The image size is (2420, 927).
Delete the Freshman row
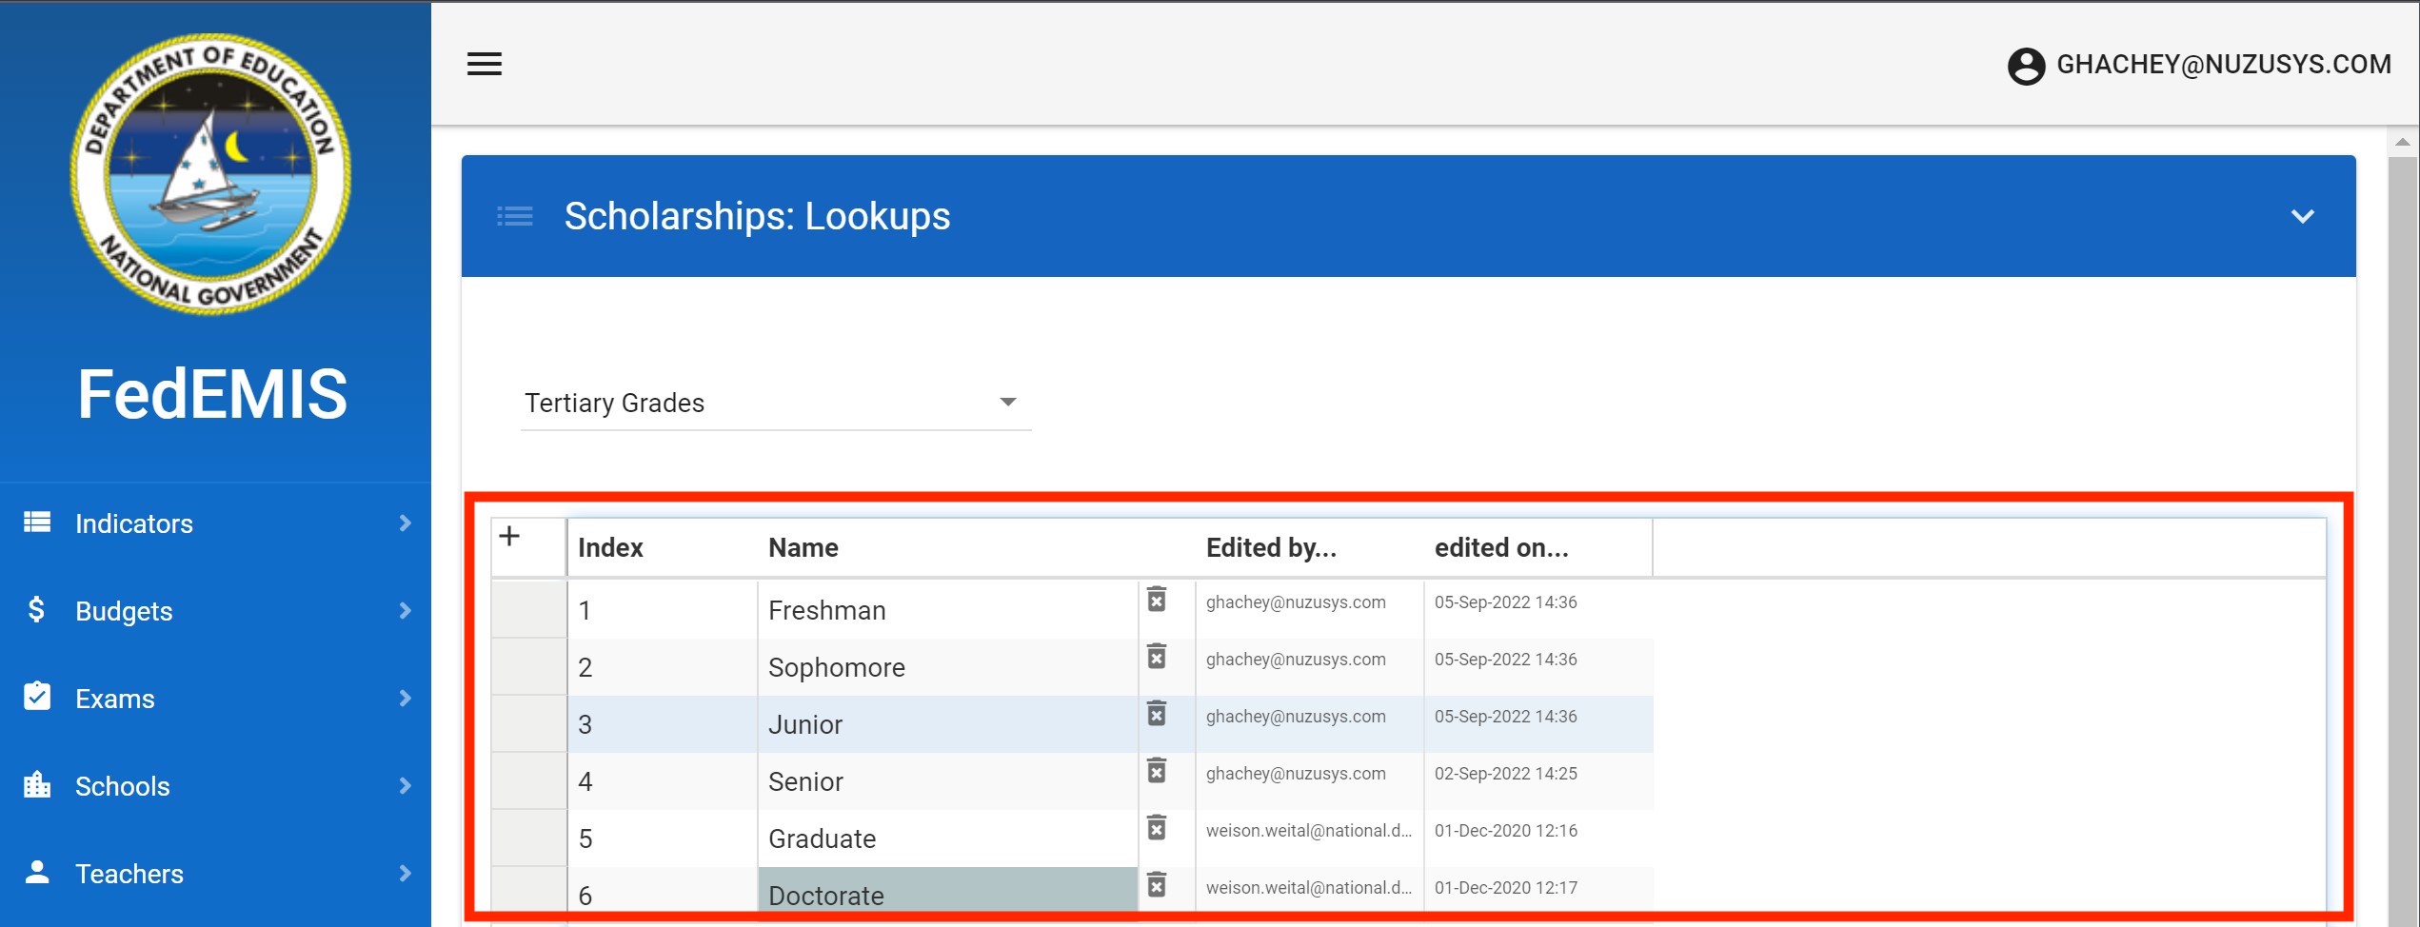(1157, 600)
